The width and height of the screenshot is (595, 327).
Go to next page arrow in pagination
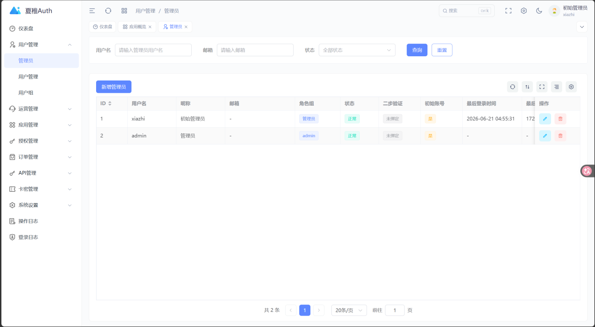(319, 310)
